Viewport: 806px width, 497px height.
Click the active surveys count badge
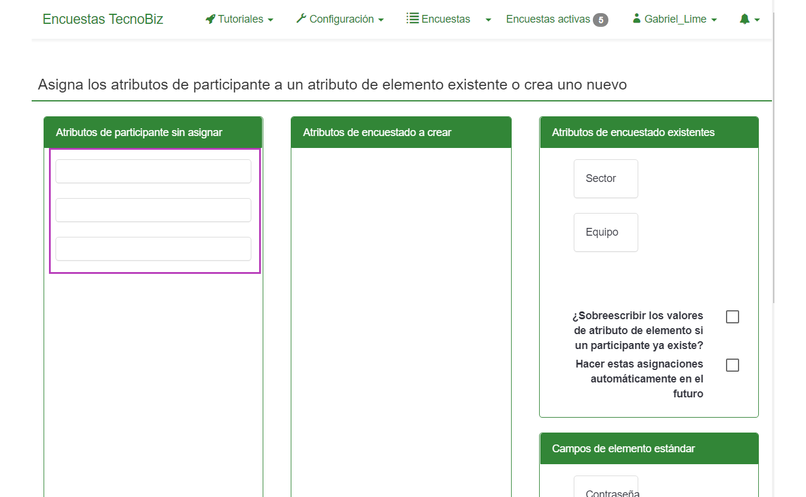click(x=601, y=20)
